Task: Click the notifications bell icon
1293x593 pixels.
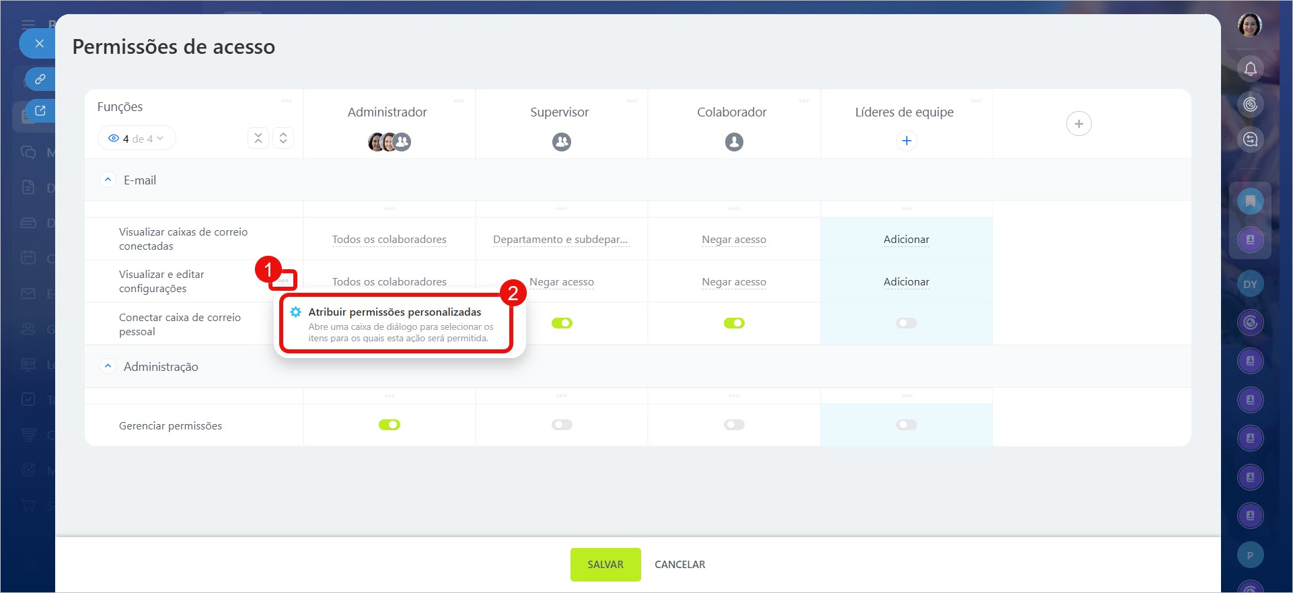Action: [1250, 69]
